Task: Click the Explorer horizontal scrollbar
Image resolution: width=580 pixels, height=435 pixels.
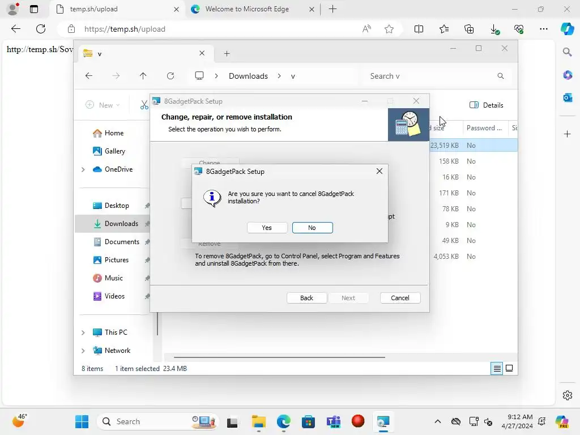Action: coord(279,357)
